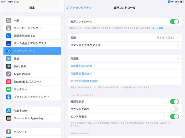
Task: Tap 用語集を読み込む link
Action: (x=81, y=66)
